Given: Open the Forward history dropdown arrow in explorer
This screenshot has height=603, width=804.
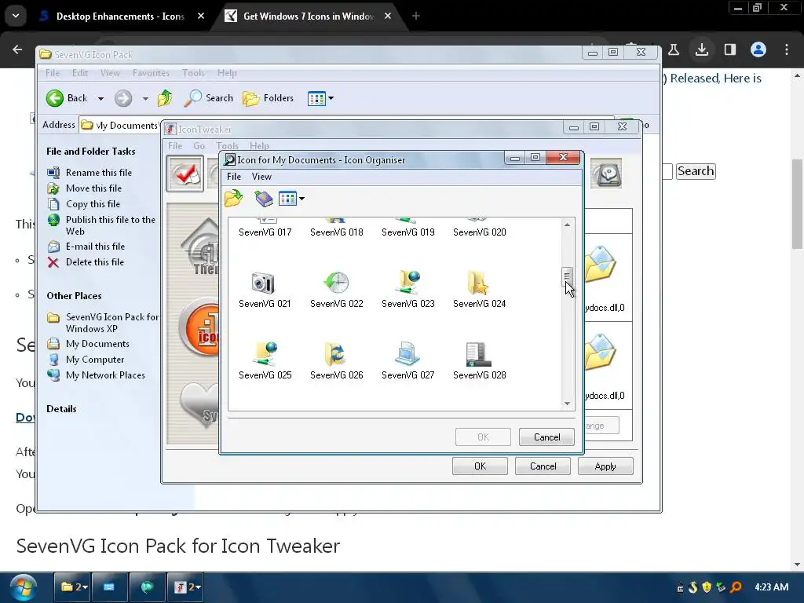Looking at the screenshot, I should 145,98.
